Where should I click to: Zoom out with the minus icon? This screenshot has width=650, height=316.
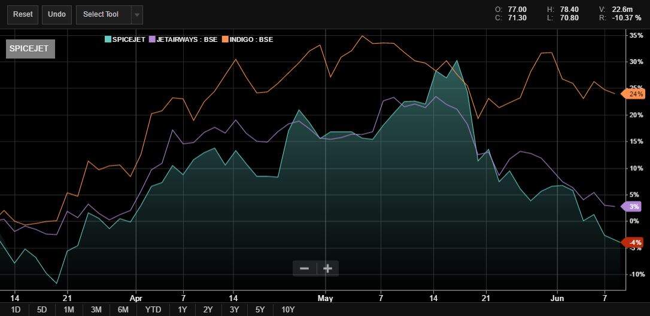pyautogui.click(x=304, y=269)
